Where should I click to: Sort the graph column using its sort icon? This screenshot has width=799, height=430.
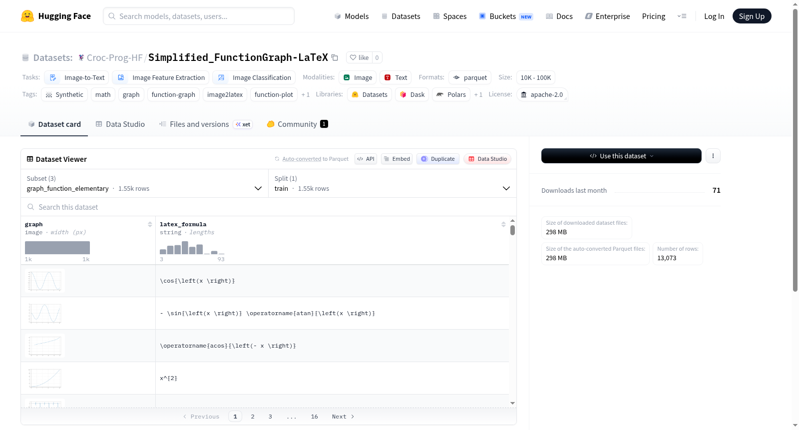pos(150,224)
